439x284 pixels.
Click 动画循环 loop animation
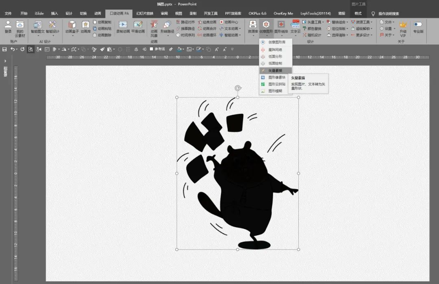207,35
